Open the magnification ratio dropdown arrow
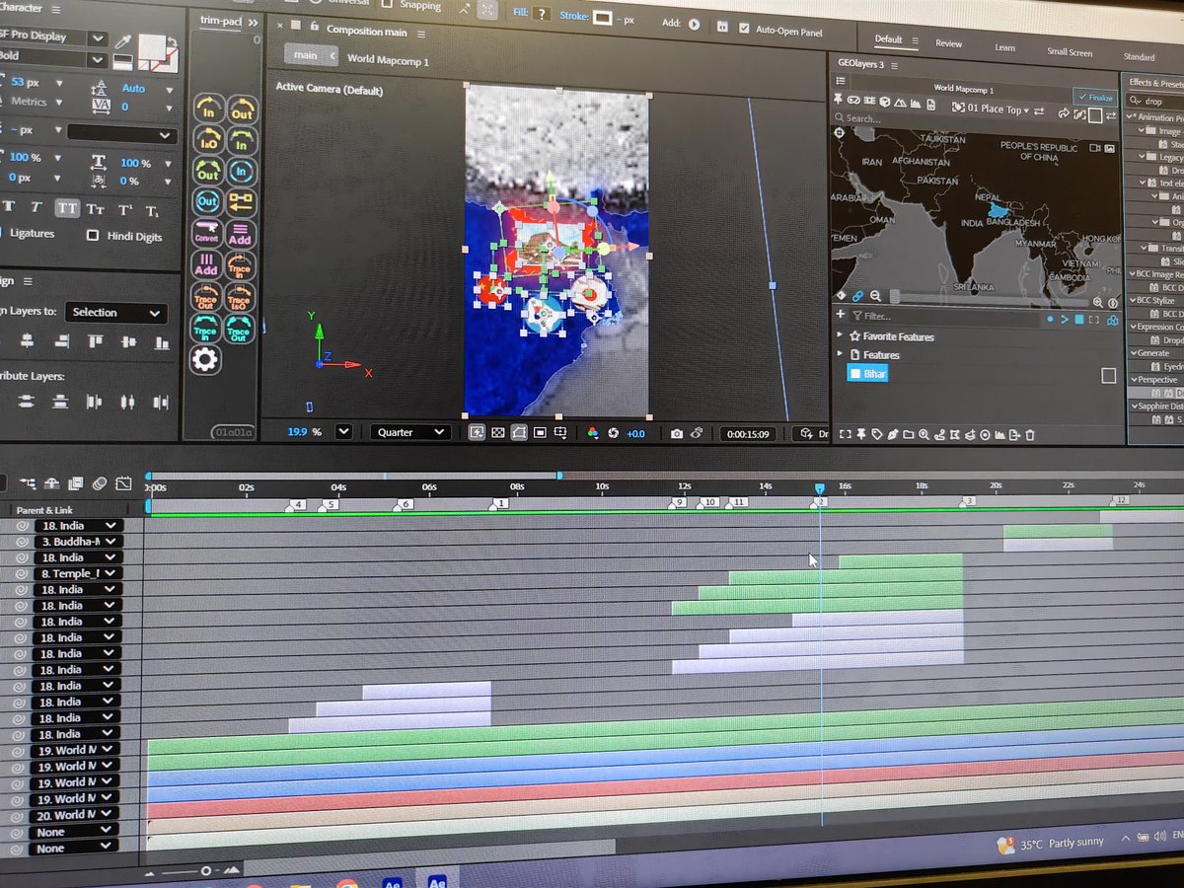The height and width of the screenshot is (888, 1184). click(343, 431)
